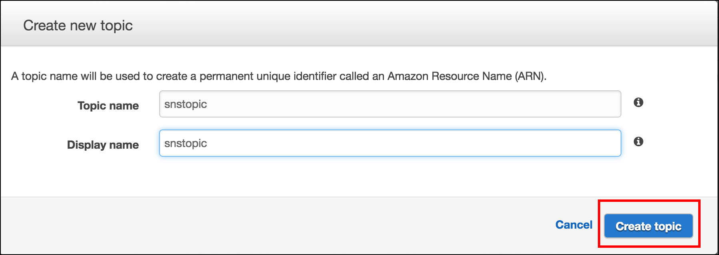Focus the Display name input field
This screenshot has height=255, width=719.
click(x=390, y=143)
